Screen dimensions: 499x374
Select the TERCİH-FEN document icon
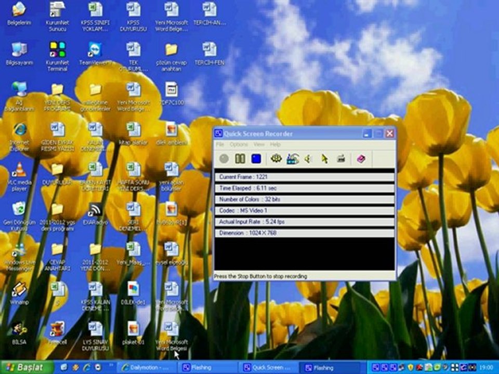coord(209,54)
